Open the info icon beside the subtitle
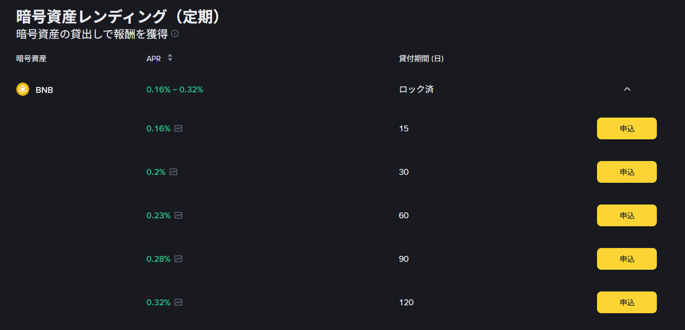685x330 pixels. point(174,34)
